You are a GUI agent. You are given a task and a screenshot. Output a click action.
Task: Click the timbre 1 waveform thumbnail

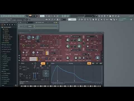coord(29,38)
